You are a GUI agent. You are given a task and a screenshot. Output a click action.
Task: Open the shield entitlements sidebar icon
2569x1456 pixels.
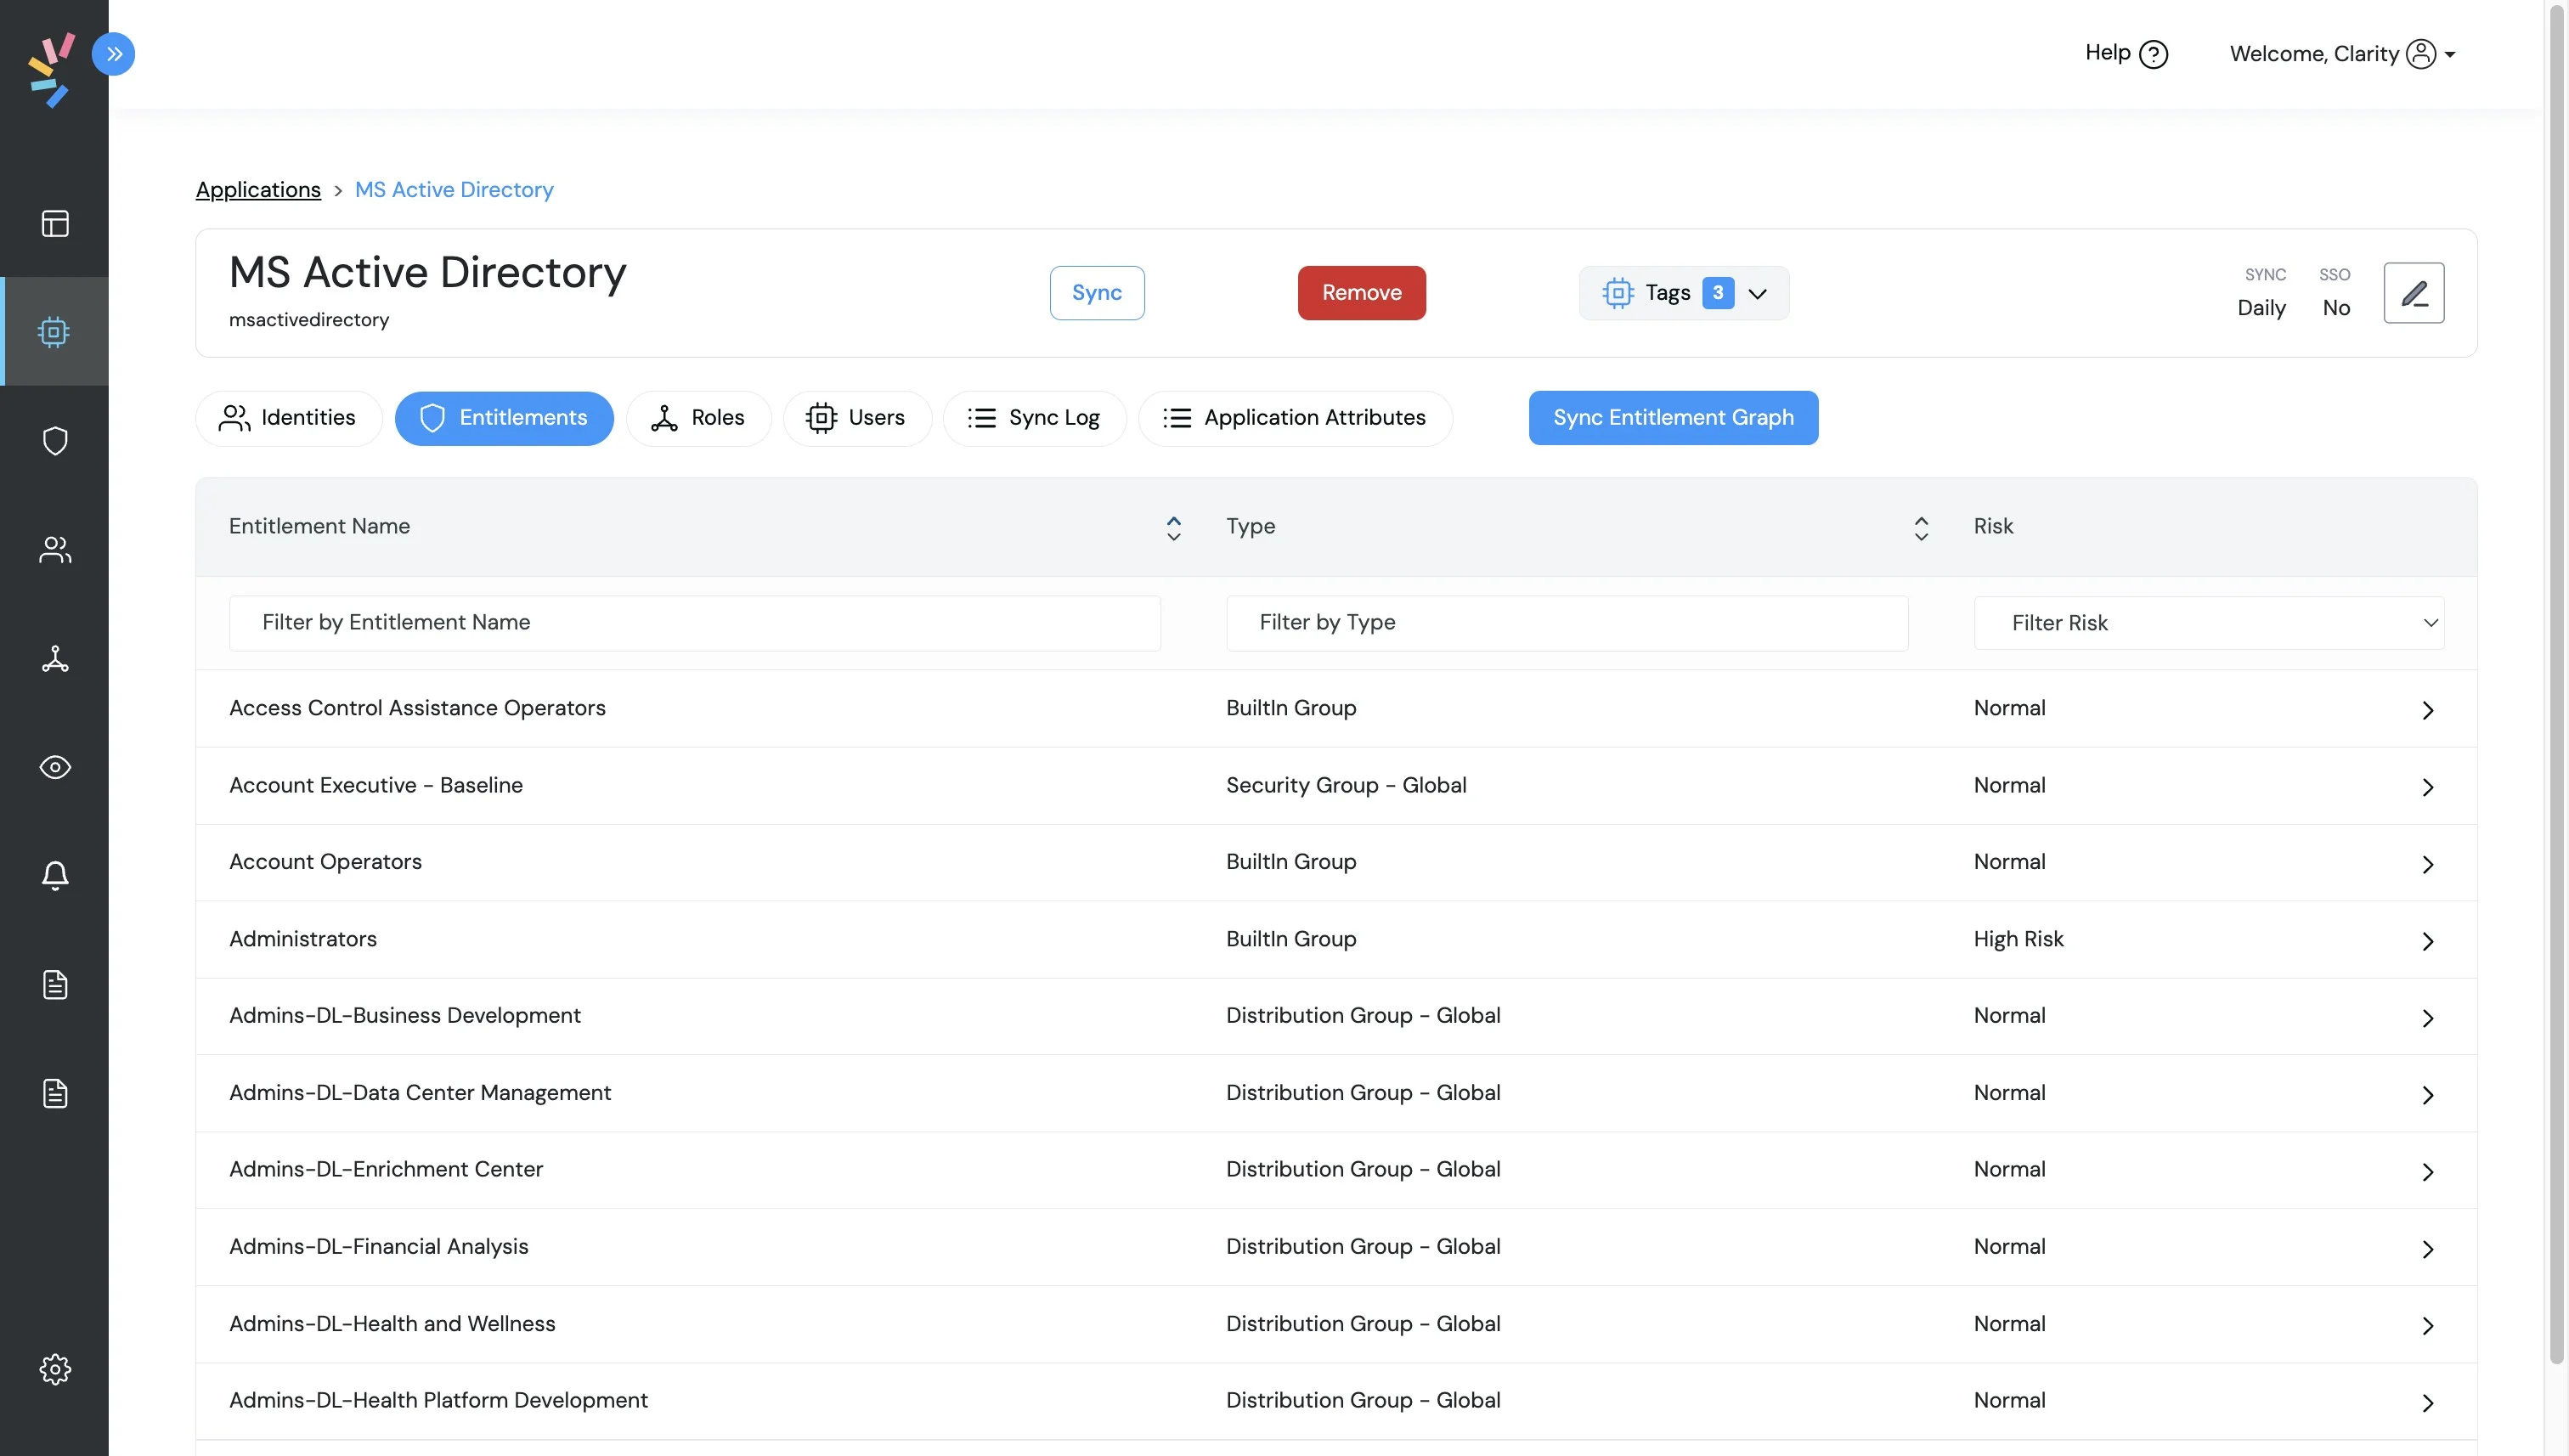(x=55, y=441)
